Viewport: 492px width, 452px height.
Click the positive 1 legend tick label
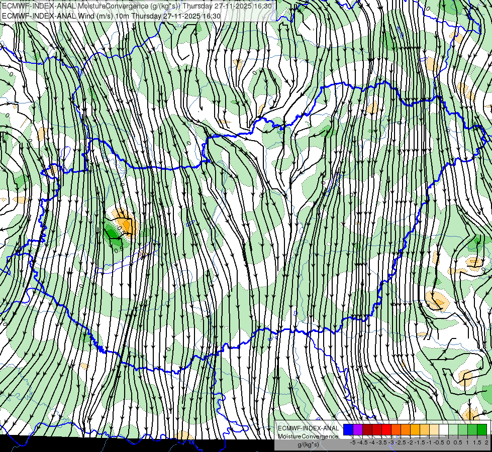coord(467,442)
